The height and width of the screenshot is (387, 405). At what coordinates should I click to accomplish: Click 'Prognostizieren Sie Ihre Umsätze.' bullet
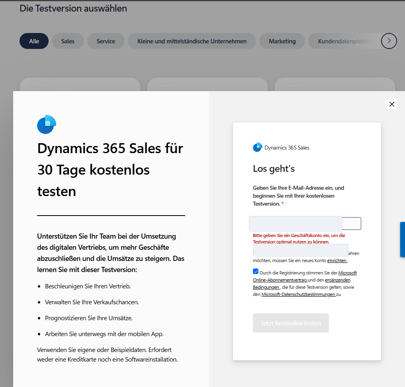tap(88, 318)
